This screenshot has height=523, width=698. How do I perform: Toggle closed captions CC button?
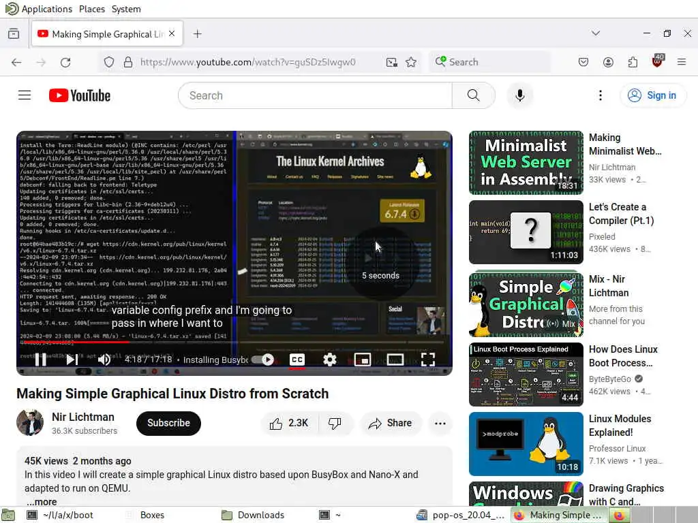297,360
